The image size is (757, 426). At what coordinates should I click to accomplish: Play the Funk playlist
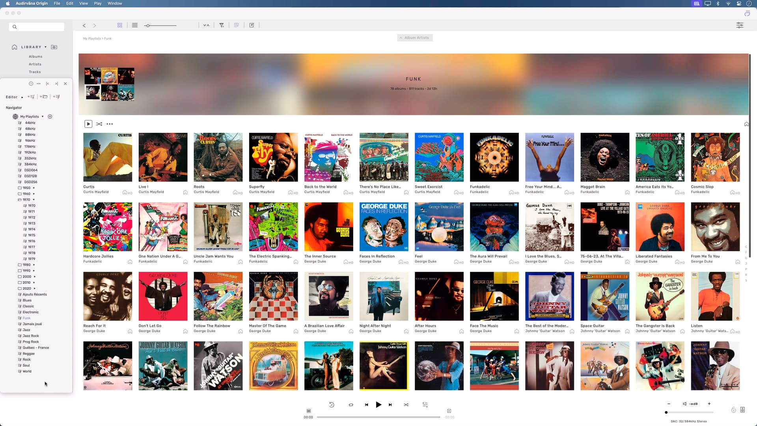[88, 124]
